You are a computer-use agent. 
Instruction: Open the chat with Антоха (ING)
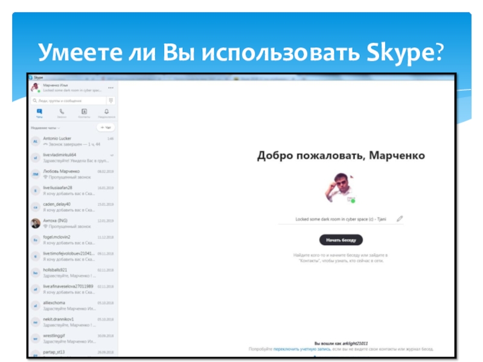coord(73,223)
